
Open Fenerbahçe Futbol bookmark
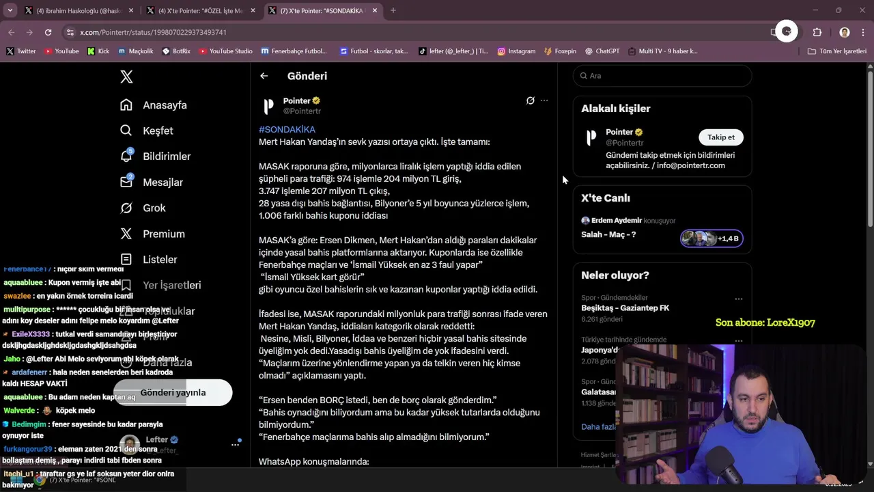[x=294, y=51]
